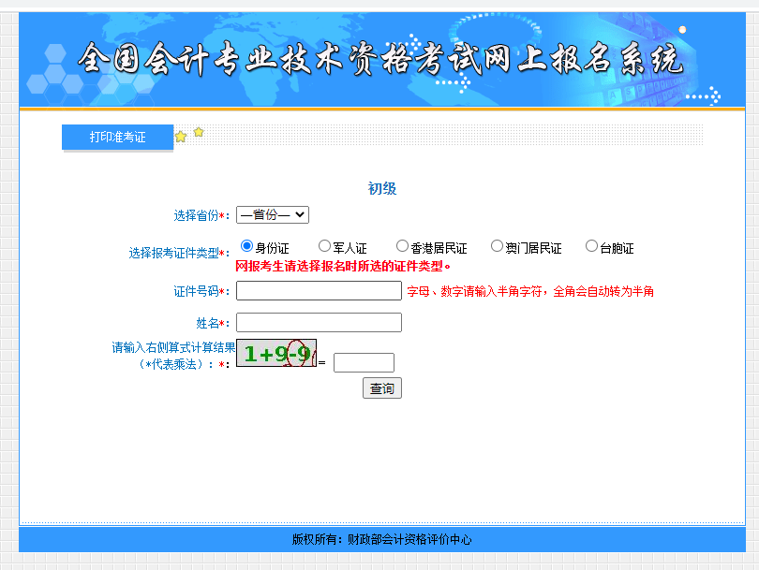Click into the 姓名 text field
Screen dimensions: 759x570
coord(319,323)
